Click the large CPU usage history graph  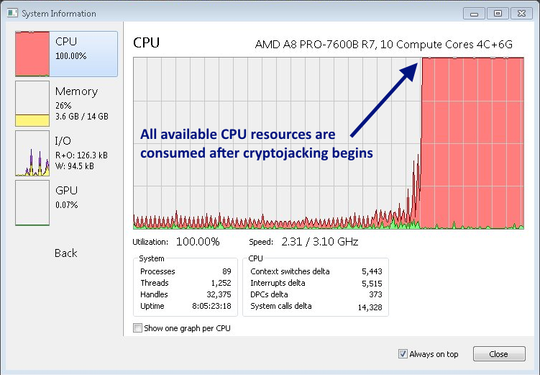[328, 144]
